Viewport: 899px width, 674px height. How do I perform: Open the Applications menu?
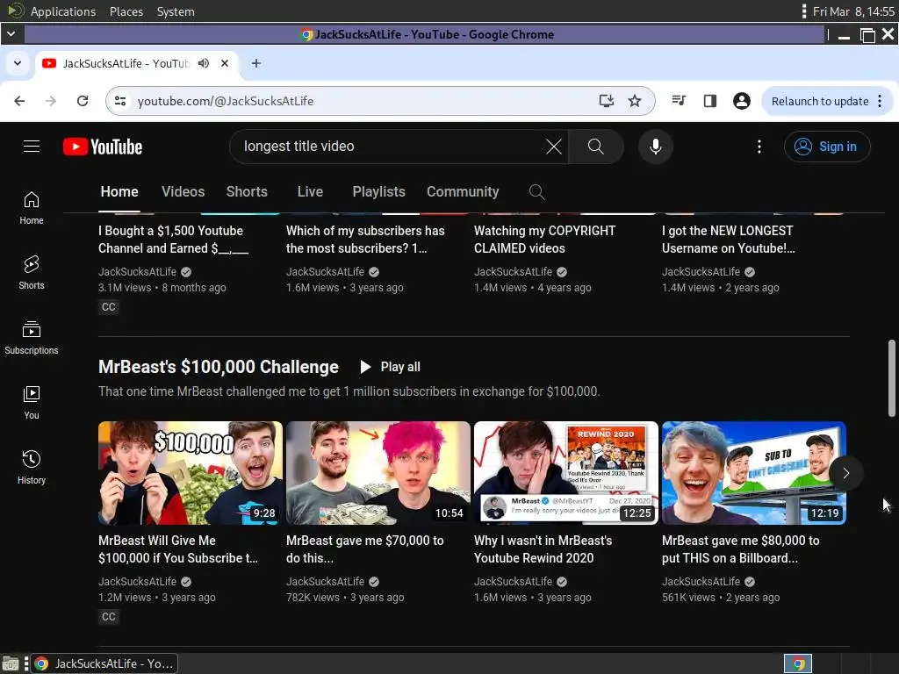[63, 11]
